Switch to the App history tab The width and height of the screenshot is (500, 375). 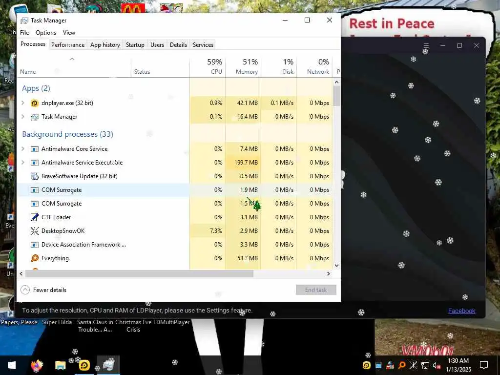105,45
